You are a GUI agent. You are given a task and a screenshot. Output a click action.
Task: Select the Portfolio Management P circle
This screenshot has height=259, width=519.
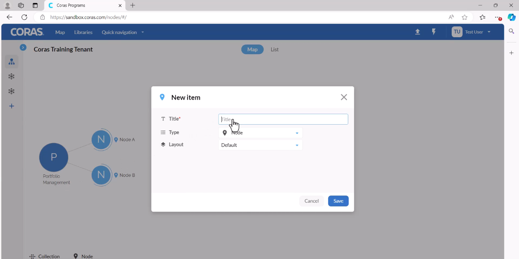pos(54,157)
